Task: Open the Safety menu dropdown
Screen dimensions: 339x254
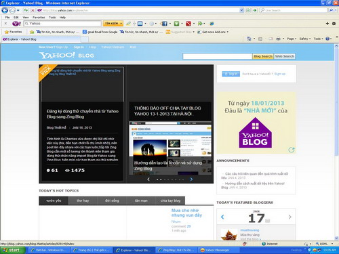Action: point(305,39)
